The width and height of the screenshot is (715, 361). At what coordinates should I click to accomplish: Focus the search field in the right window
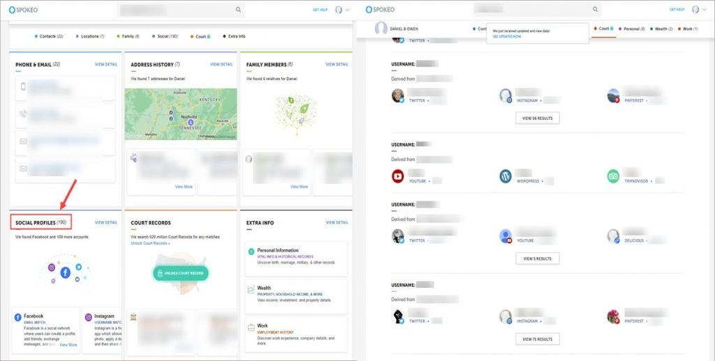[x=538, y=10]
